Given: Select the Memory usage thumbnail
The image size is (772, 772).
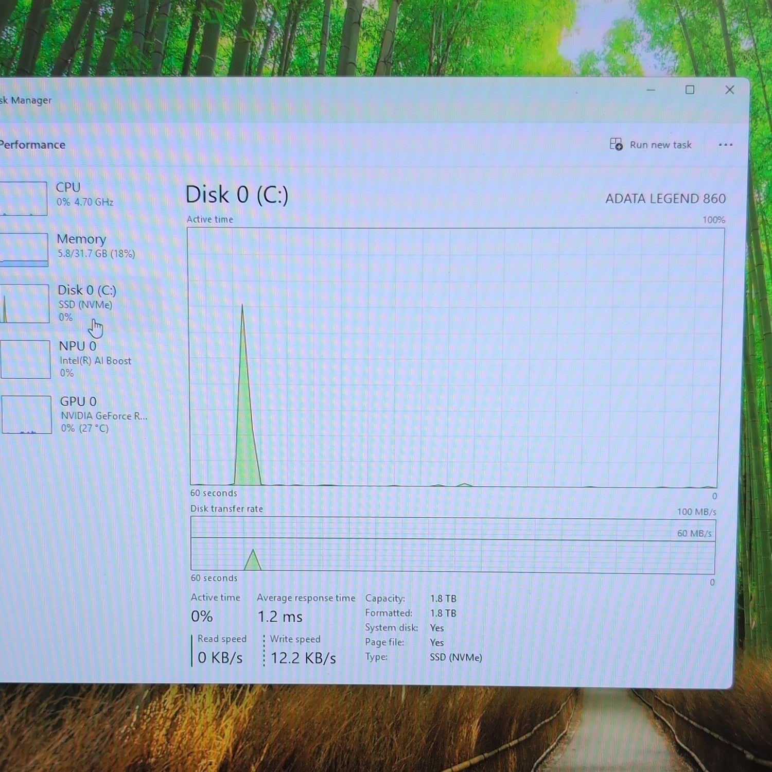Looking at the screenshot, I should coord(24,250).
